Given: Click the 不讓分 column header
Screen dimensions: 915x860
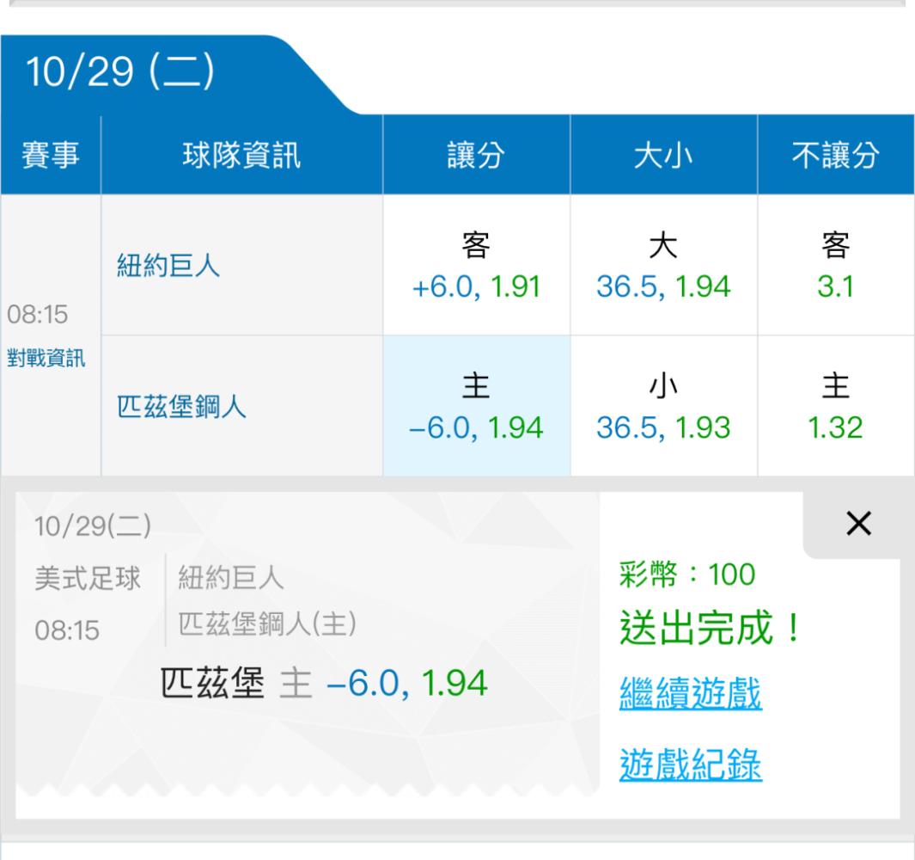Looking at the screenshot, I should (x=836, y=155).
